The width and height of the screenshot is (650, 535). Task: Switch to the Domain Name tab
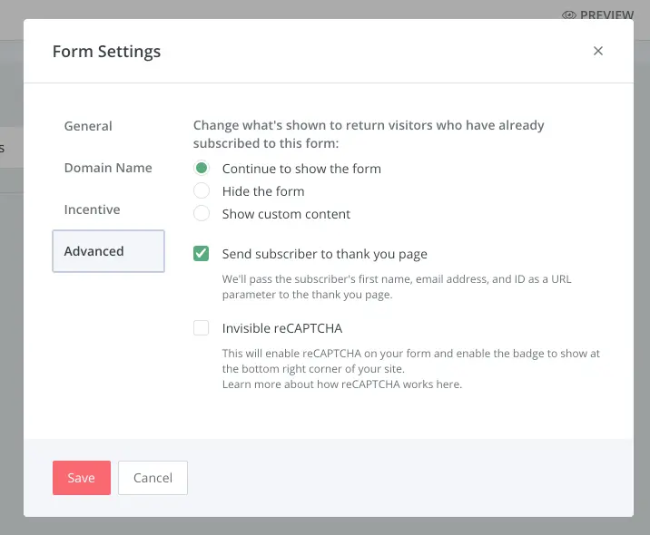108,168
